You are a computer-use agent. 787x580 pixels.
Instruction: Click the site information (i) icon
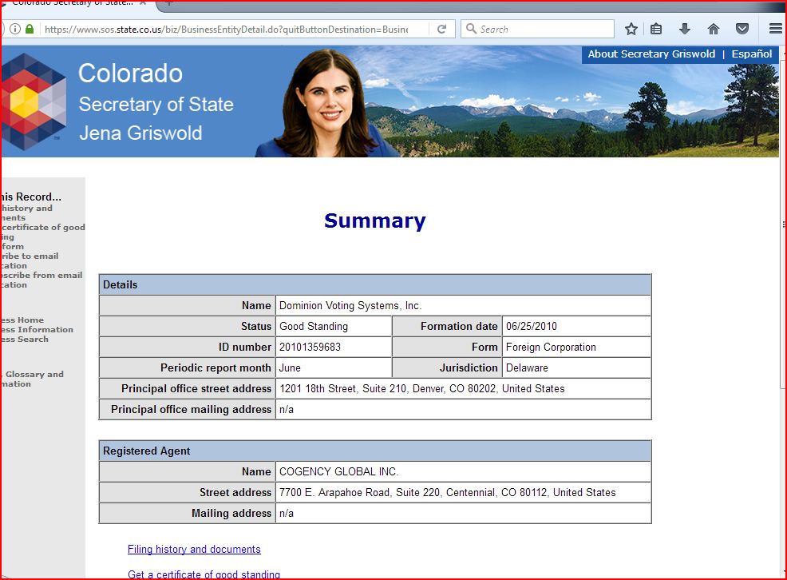15,30
